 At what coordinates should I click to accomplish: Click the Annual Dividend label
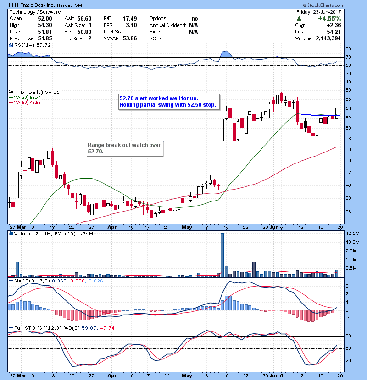point(167,25)
